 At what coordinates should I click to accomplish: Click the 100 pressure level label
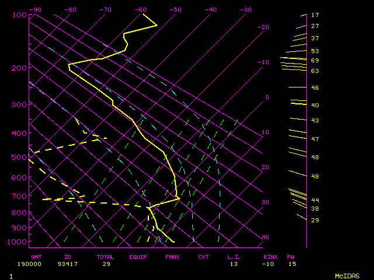pyautogui.click(x=19, y=15)
